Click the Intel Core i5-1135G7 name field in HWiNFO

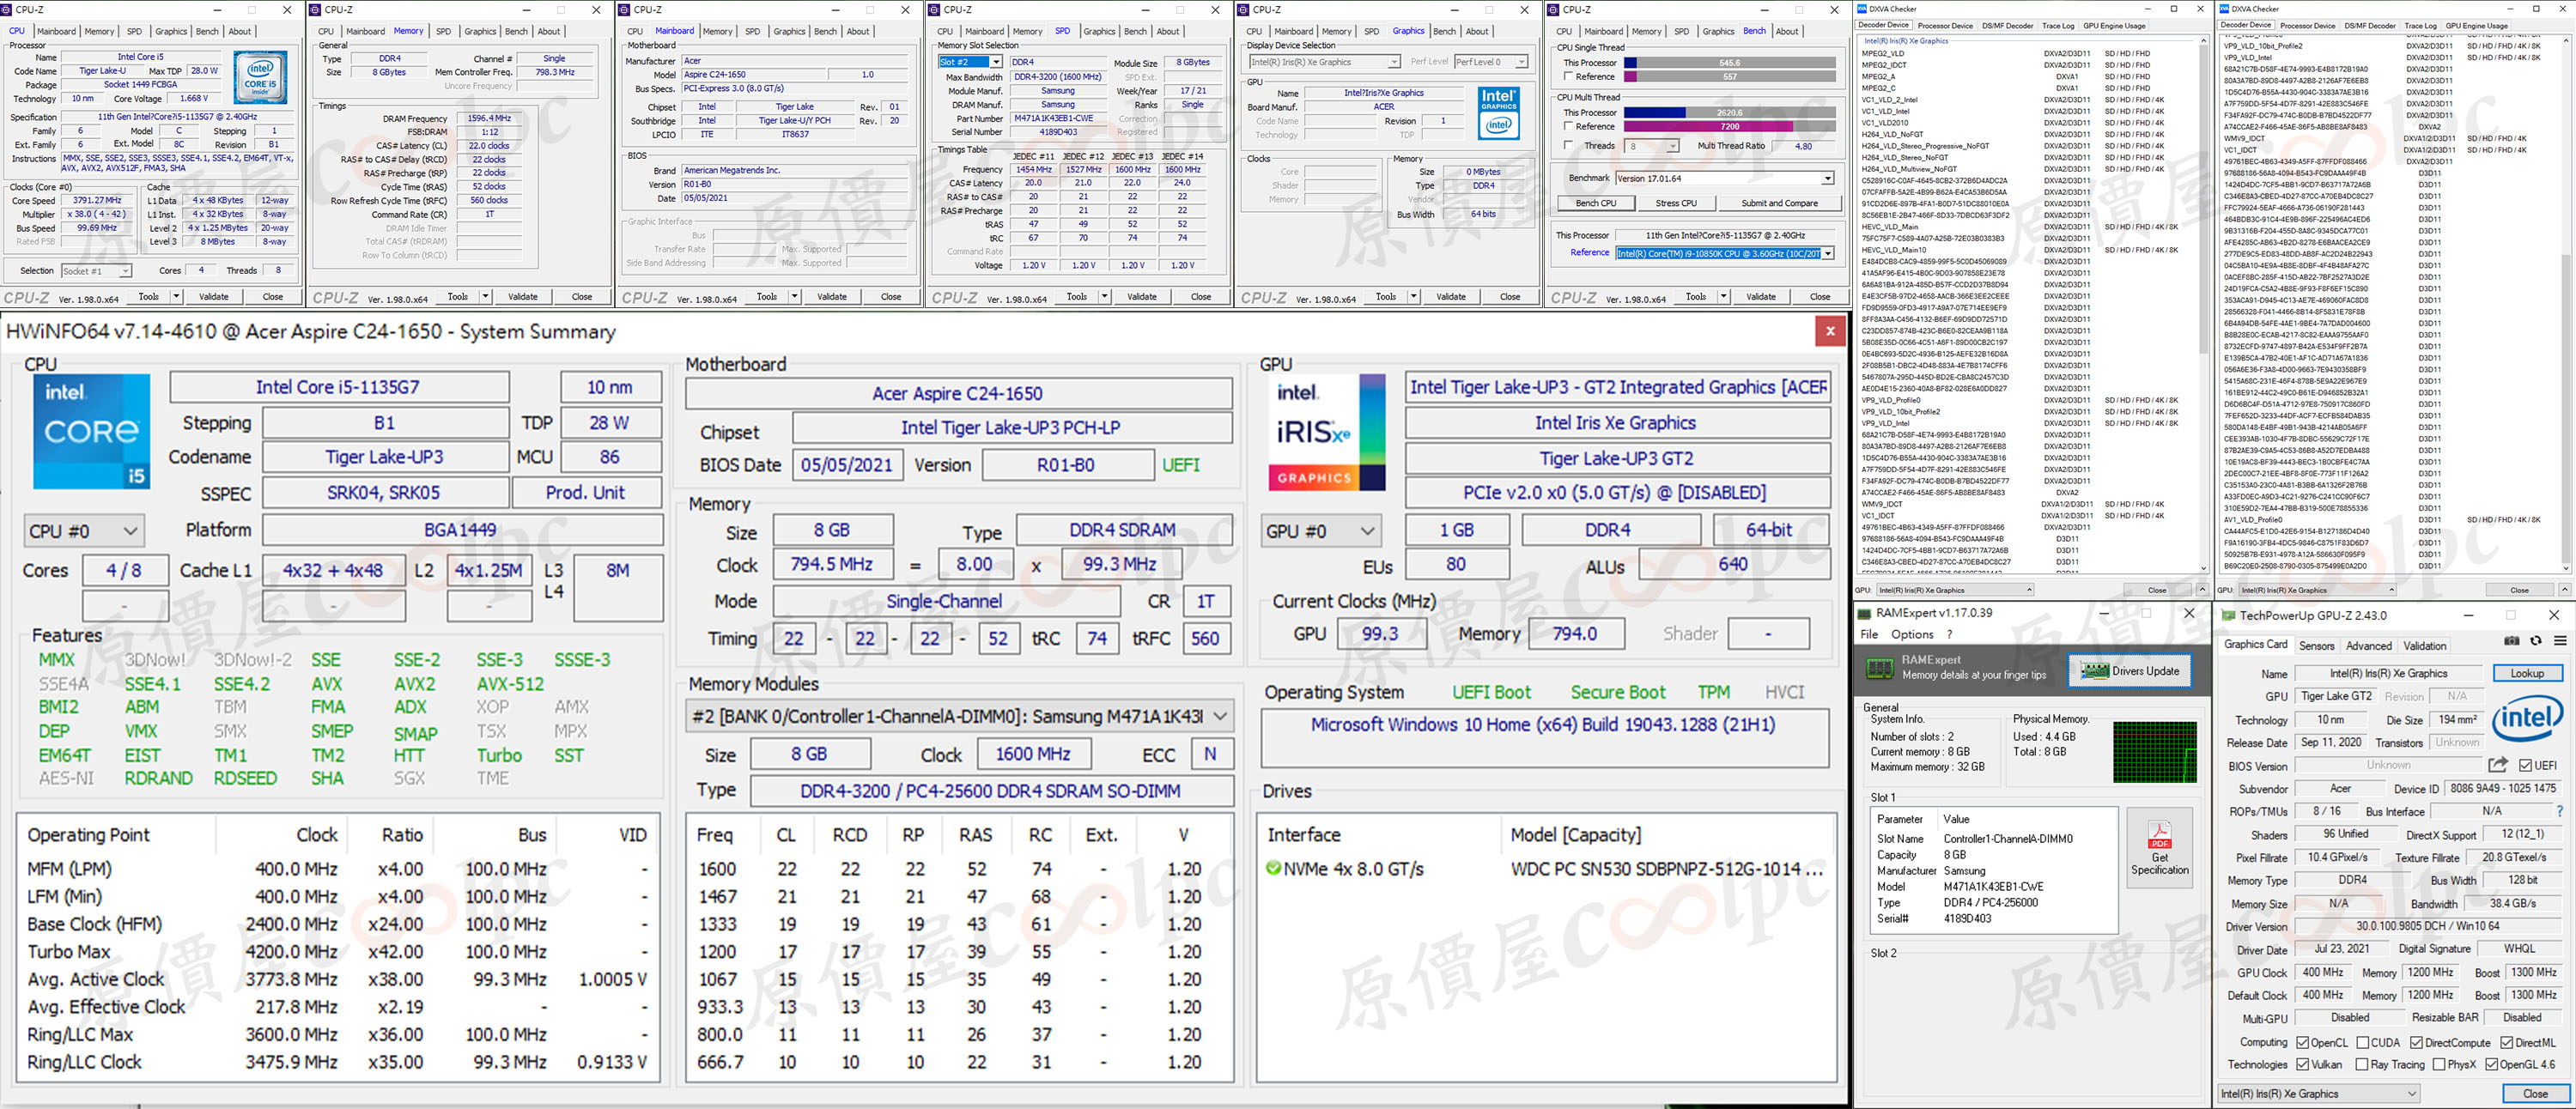tap(339, 387)
